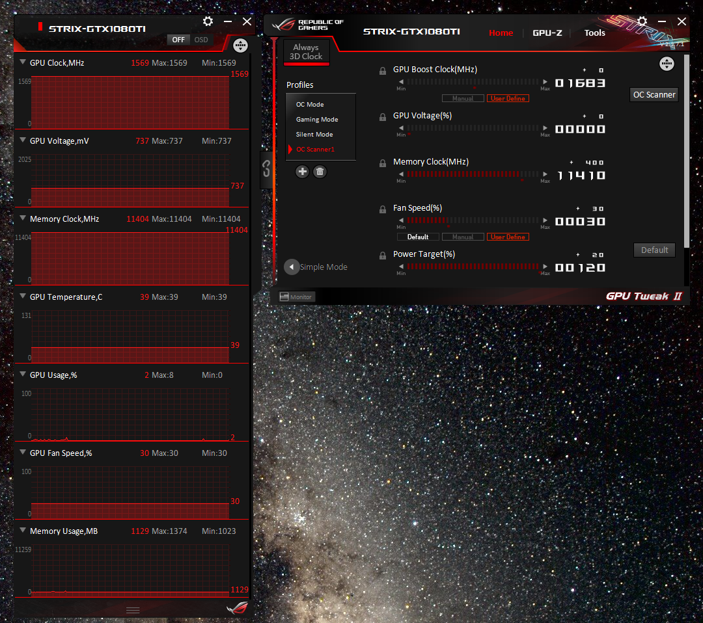This screenshot has height=623, width=703.
Task: Delete profile using trash icon
Action: (x=320, y=172)
